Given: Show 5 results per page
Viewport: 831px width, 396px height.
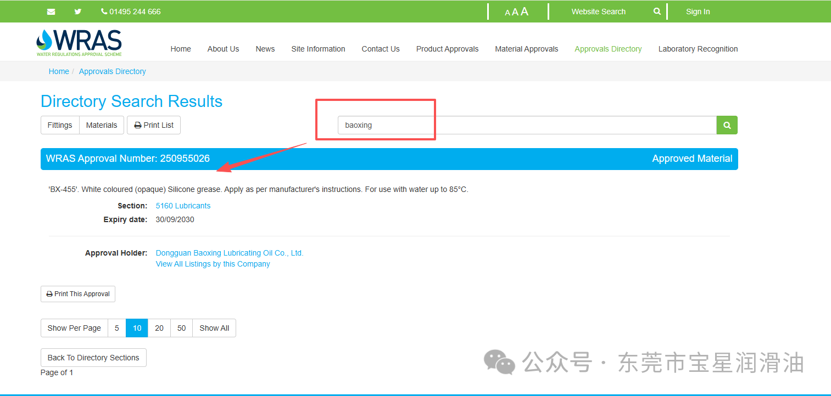Looking at the screenshot, I should coord(117,328).
